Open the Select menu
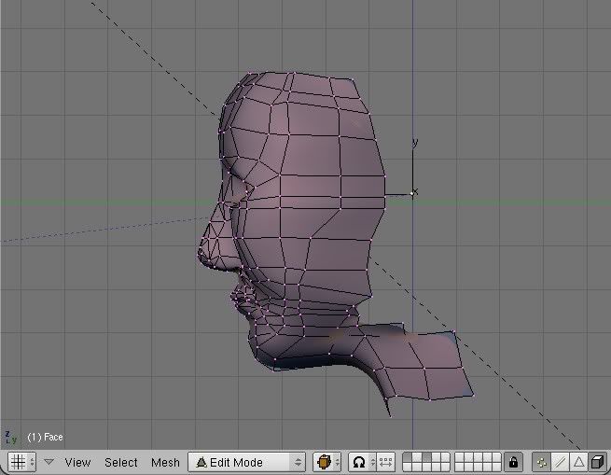Viewport: 611px width, 475px height. 121,462
